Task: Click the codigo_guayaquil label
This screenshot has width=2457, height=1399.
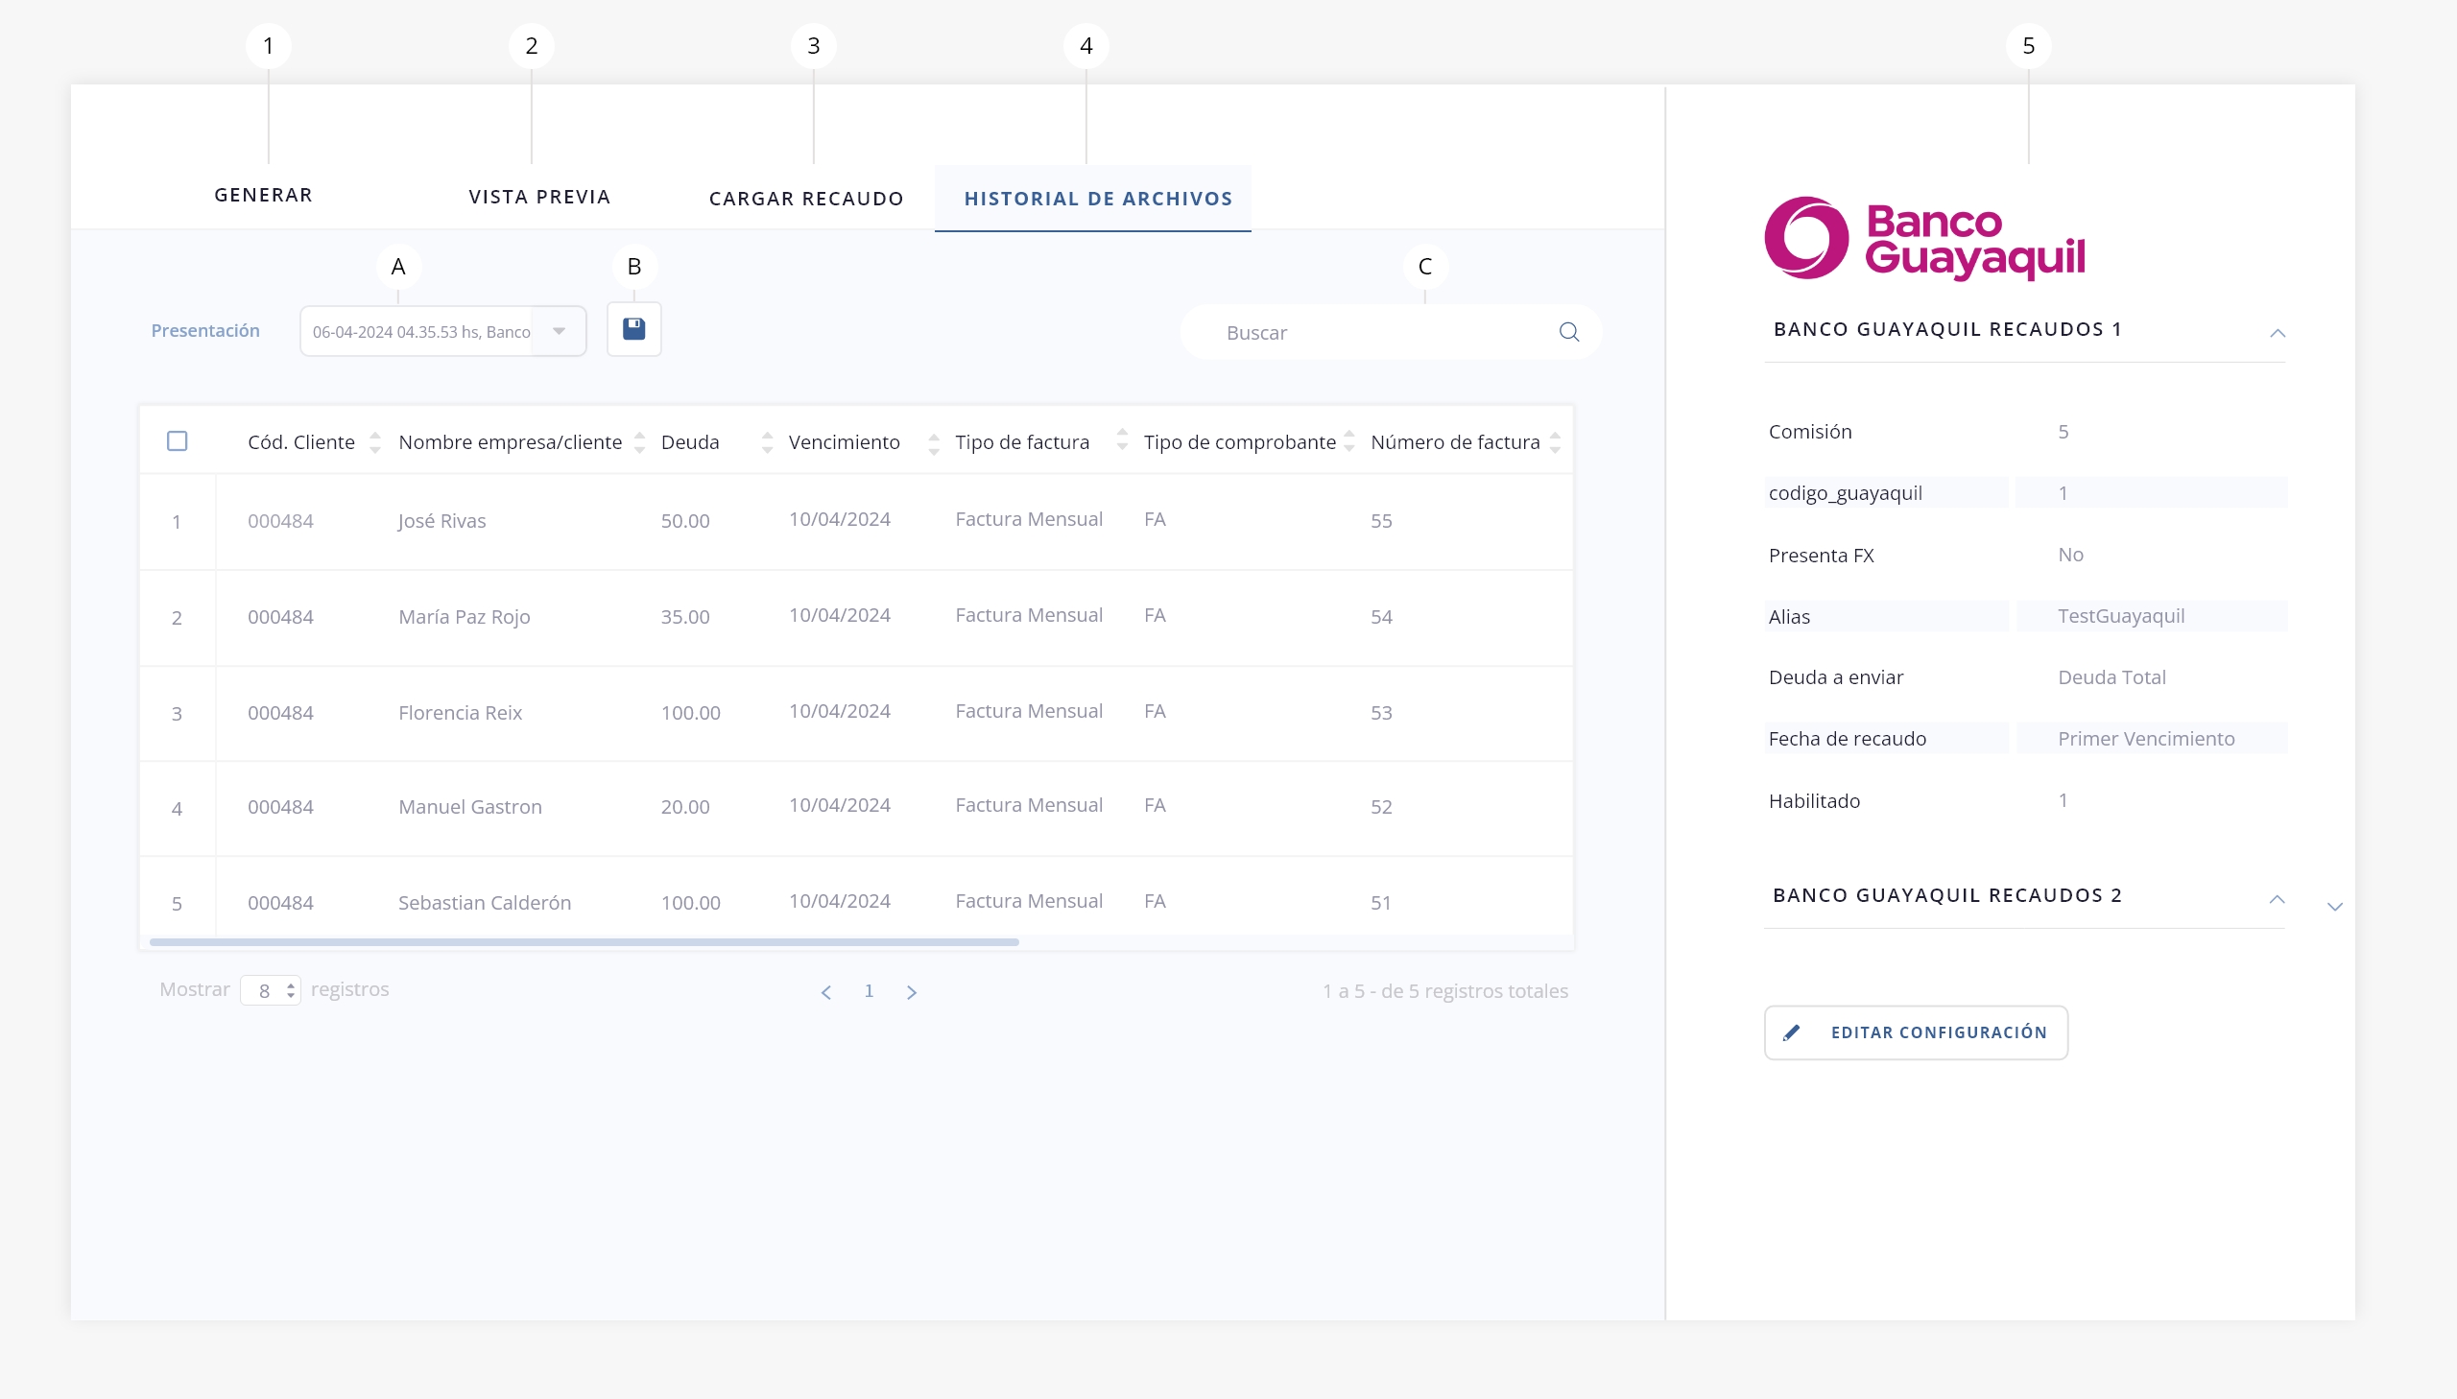Action: (x=1845, y=493)
